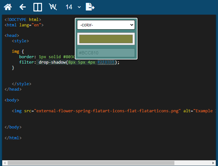
Task: Click the export file icon
Action: tap(90, 7)
